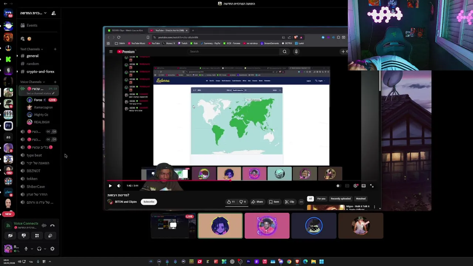This screenshot has height=266, width=473.
Task: Select the All filter chip
Action: (x=310, y=199)
